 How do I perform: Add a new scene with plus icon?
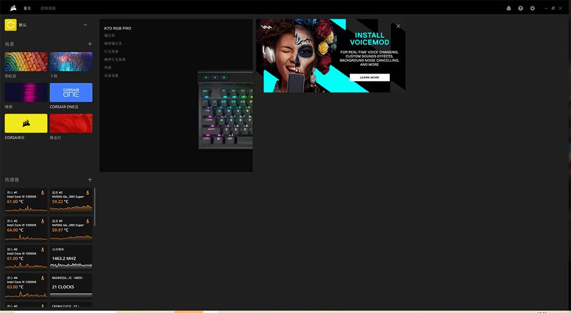pos(90,44)
